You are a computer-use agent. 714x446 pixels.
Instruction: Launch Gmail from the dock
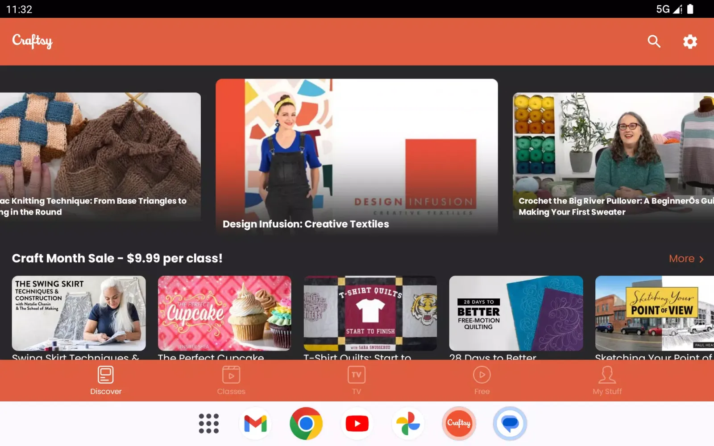coord(255,423)
